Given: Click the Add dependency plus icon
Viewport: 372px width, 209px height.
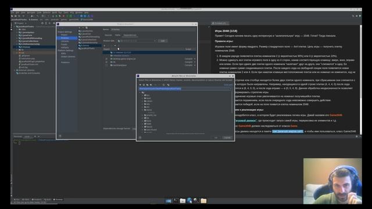Looking at the screenshot, I should (105, 45).
